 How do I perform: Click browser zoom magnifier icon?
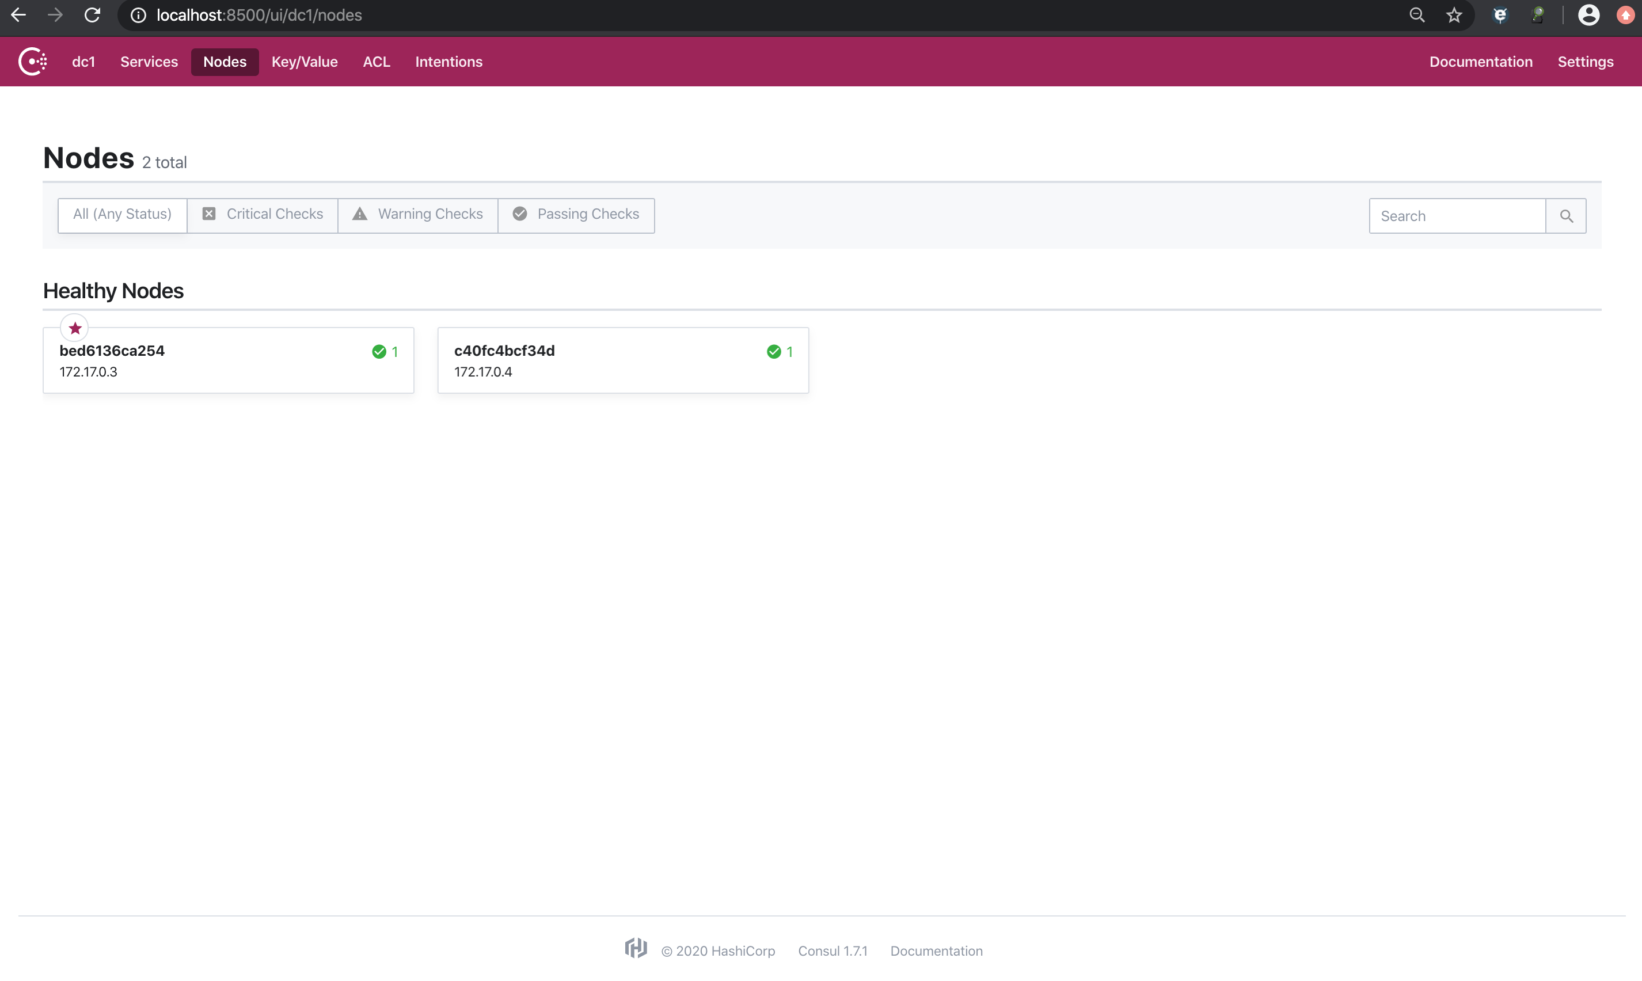(x=1416, y=15)
